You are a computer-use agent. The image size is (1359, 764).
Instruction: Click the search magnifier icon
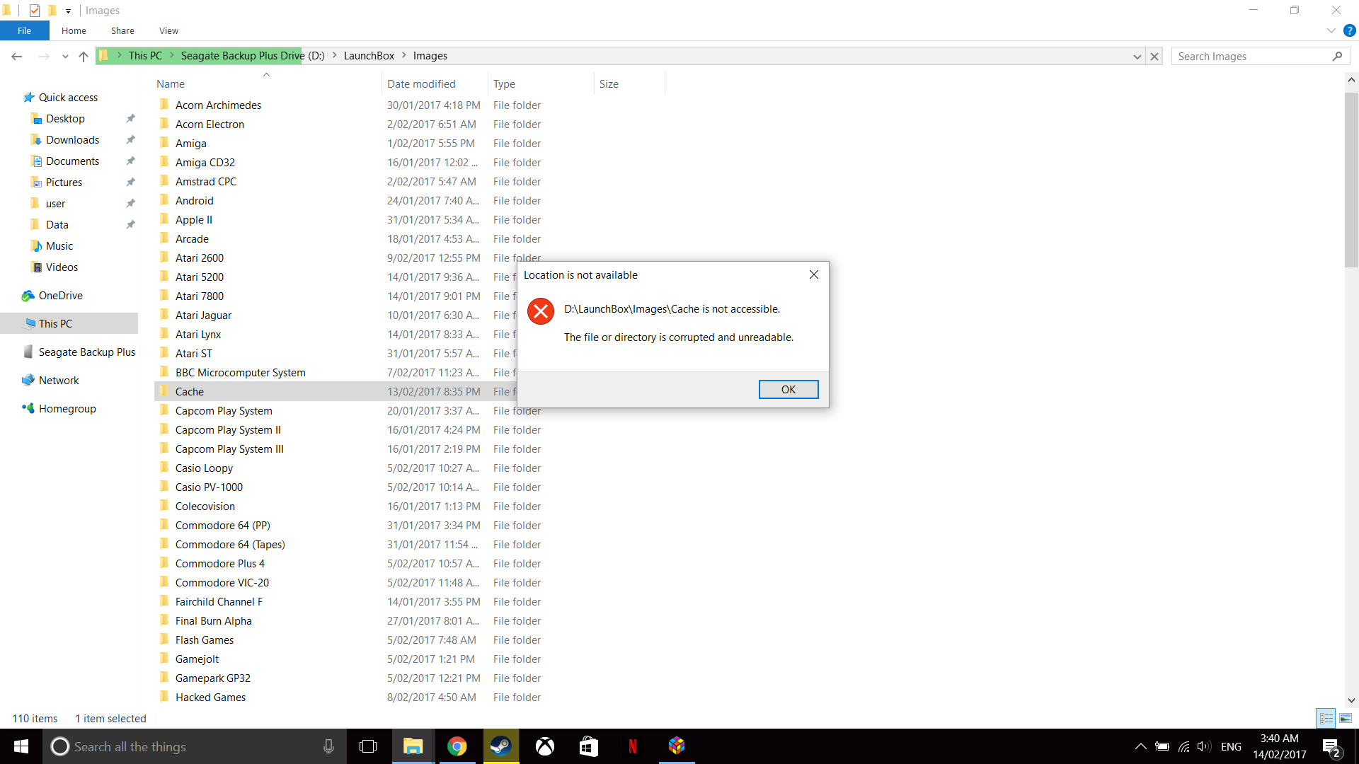1337,56
